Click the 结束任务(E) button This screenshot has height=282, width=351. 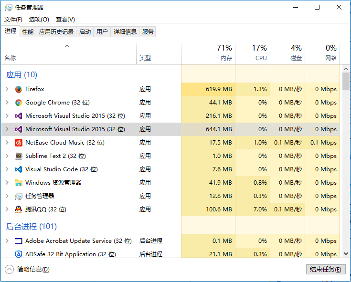click(x=326, y=269)
